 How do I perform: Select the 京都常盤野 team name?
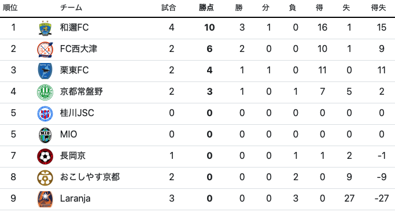[81, 91]
